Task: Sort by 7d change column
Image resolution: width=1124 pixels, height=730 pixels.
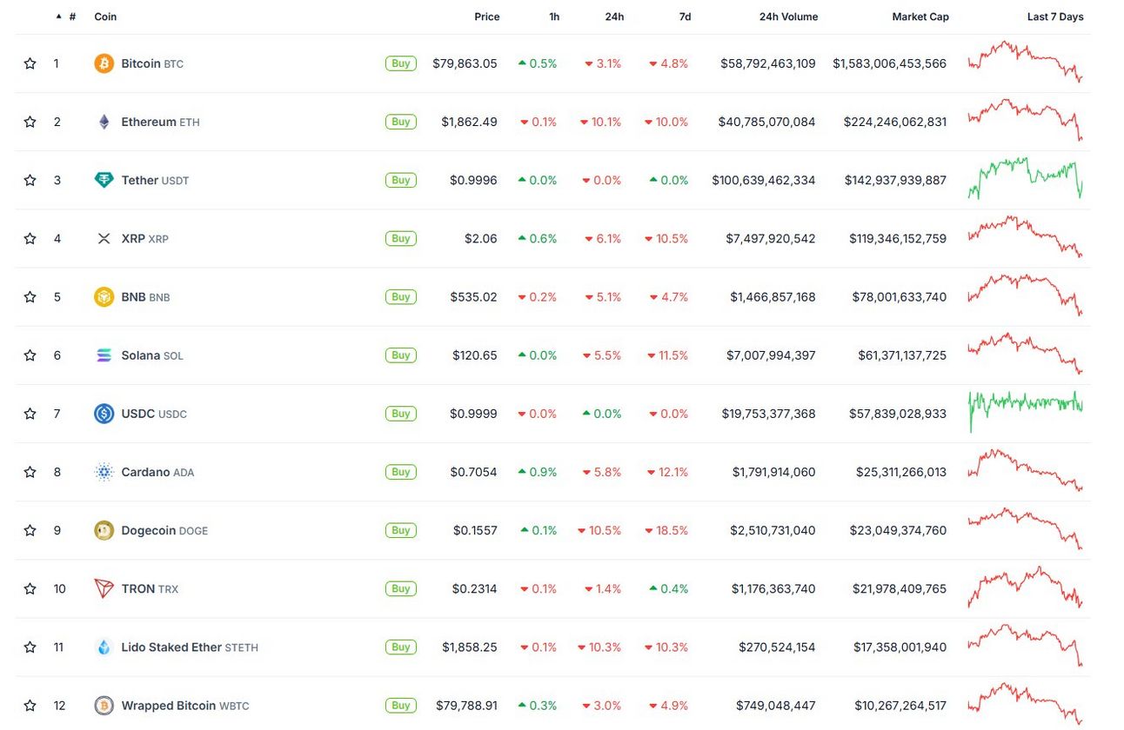Action: [685, 17]
